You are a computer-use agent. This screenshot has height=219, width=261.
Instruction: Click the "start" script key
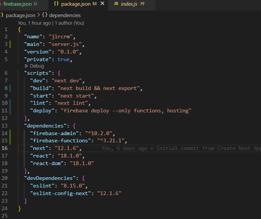[x=41, y=96]
